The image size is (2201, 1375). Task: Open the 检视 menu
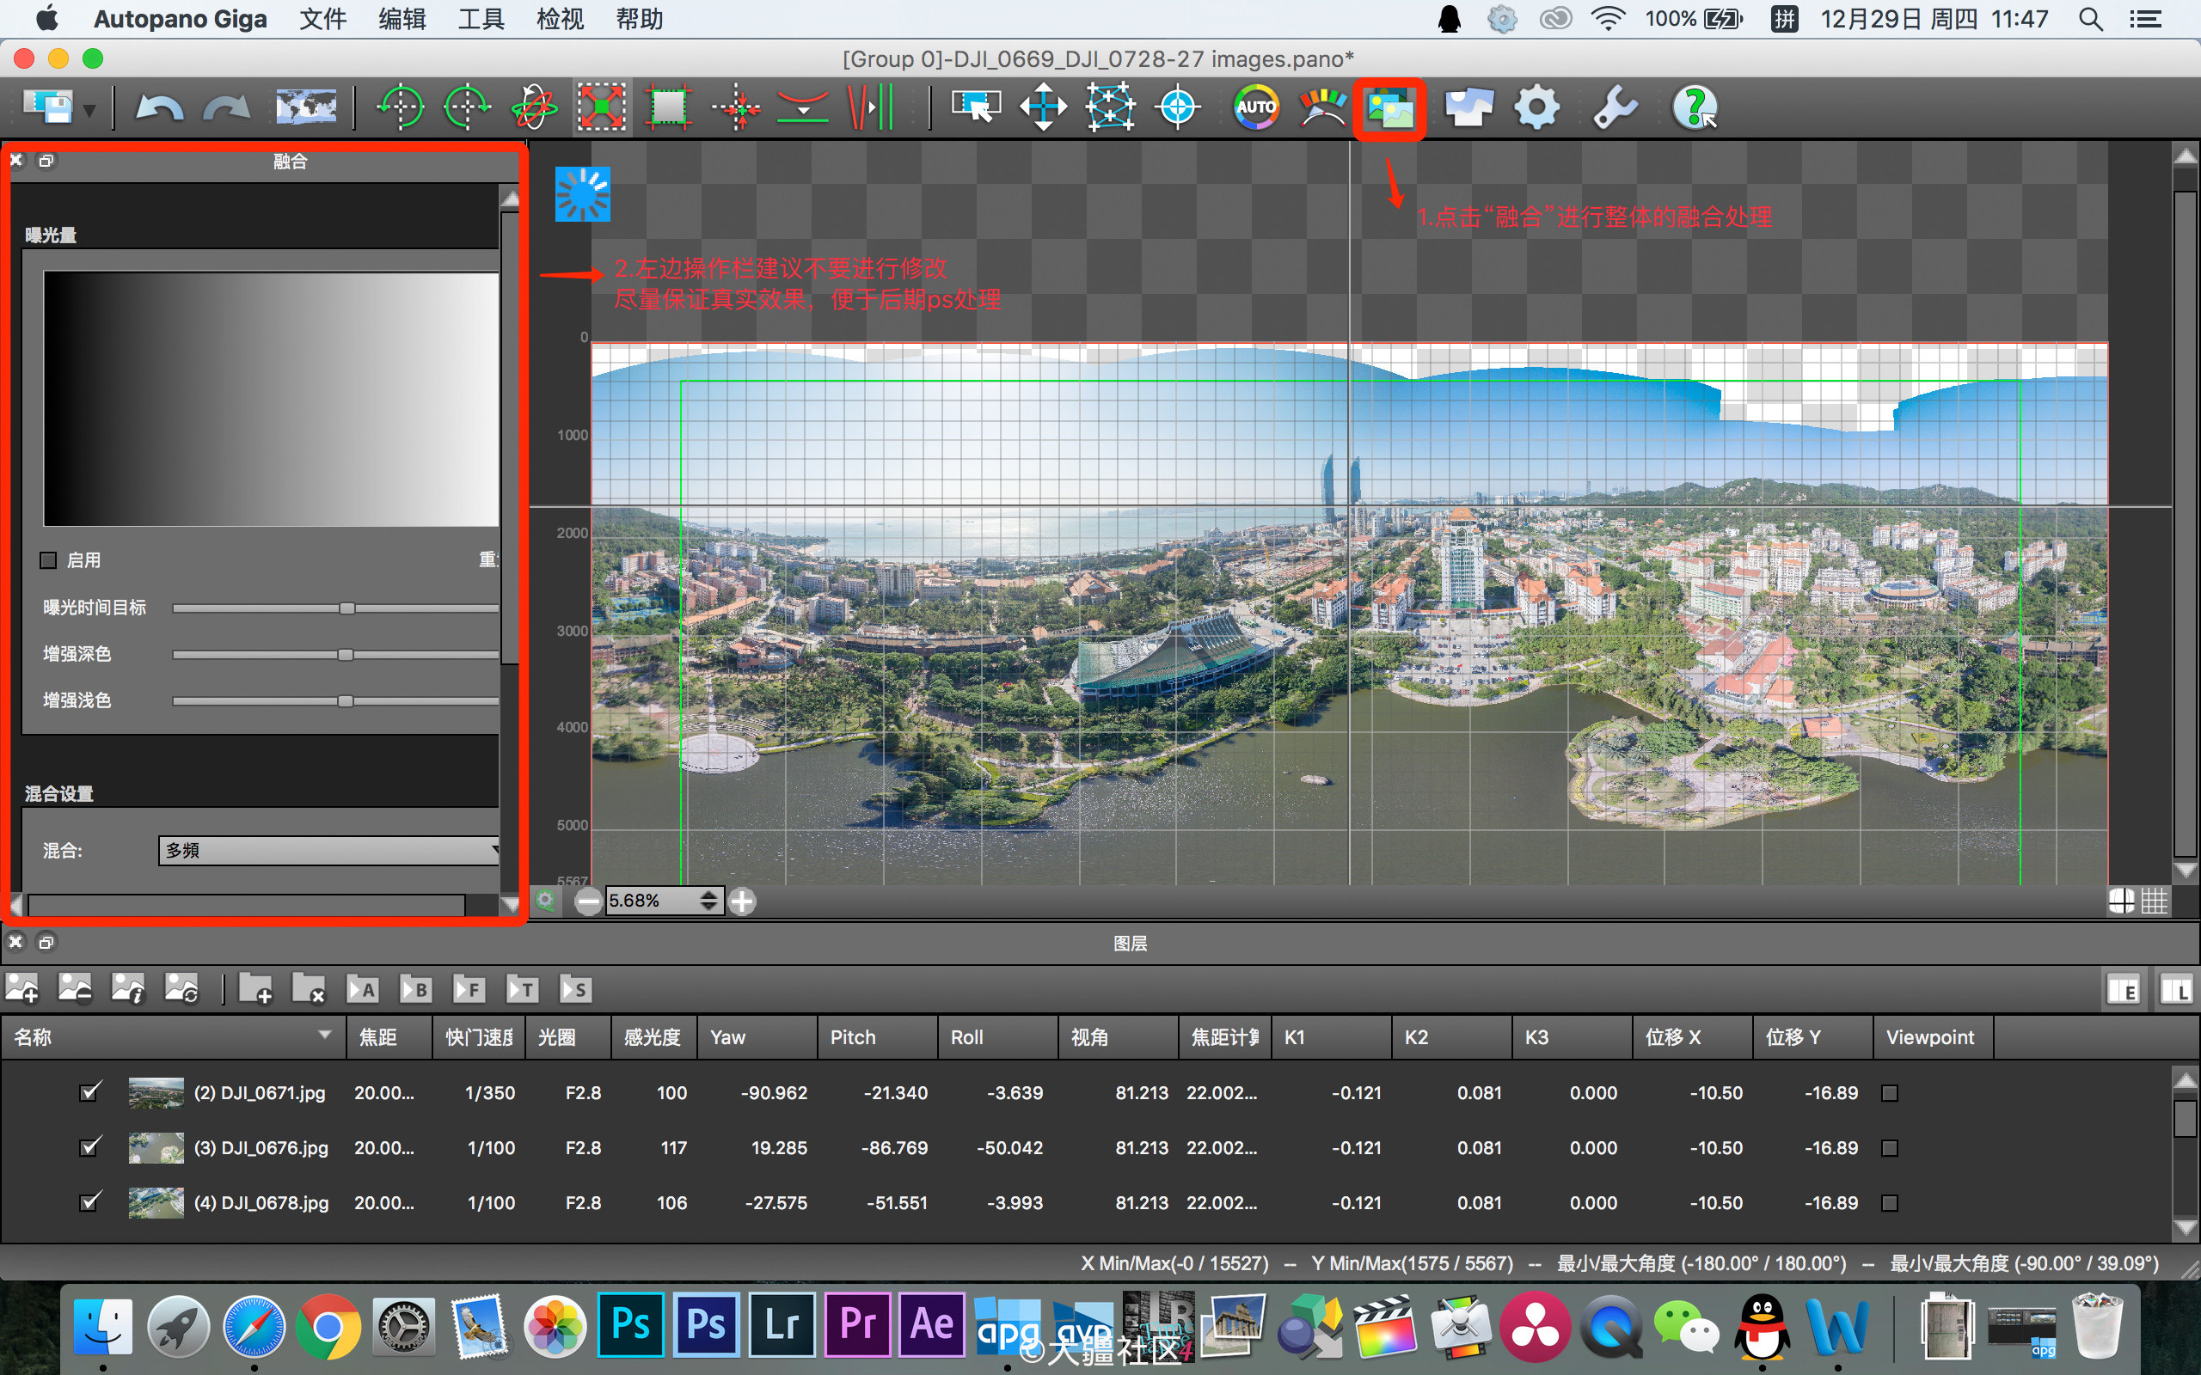tap(561, 19)
